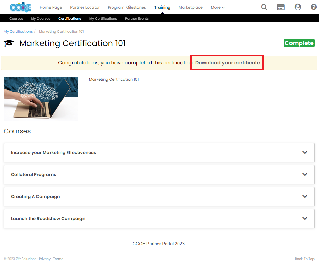
Task: Click Marketing Certification 101 description text
Action: coord(114,79)
